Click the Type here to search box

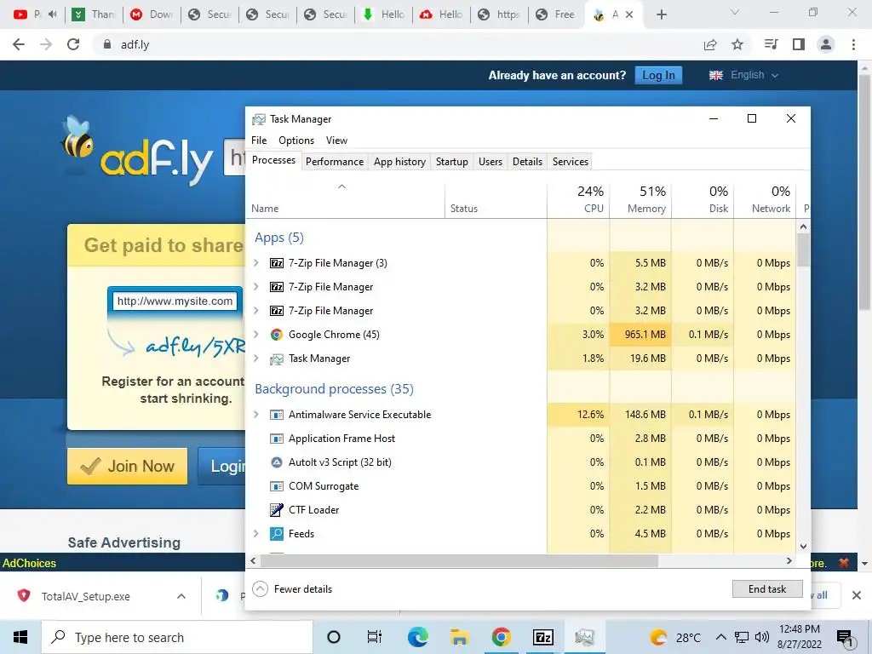(177, 637)
